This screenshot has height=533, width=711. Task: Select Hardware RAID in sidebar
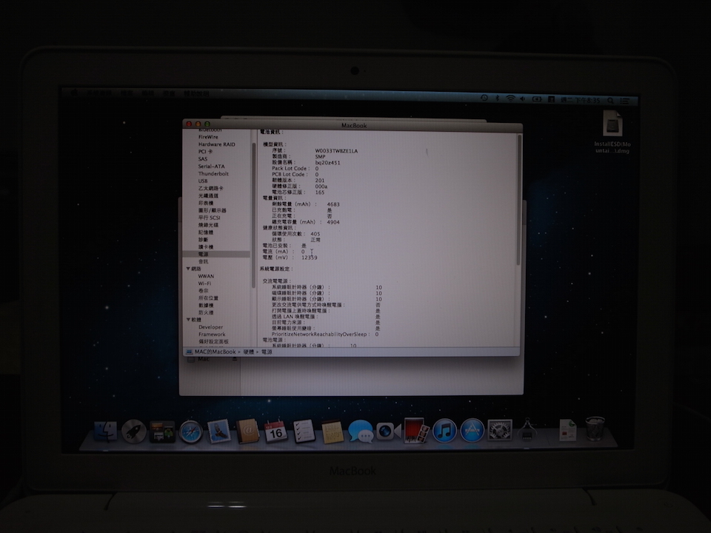click(x=216, y=144)
